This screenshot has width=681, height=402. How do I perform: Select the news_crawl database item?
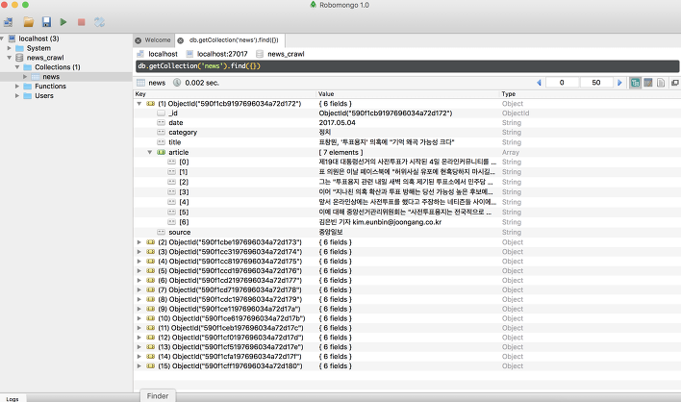(x=45, y=58)
